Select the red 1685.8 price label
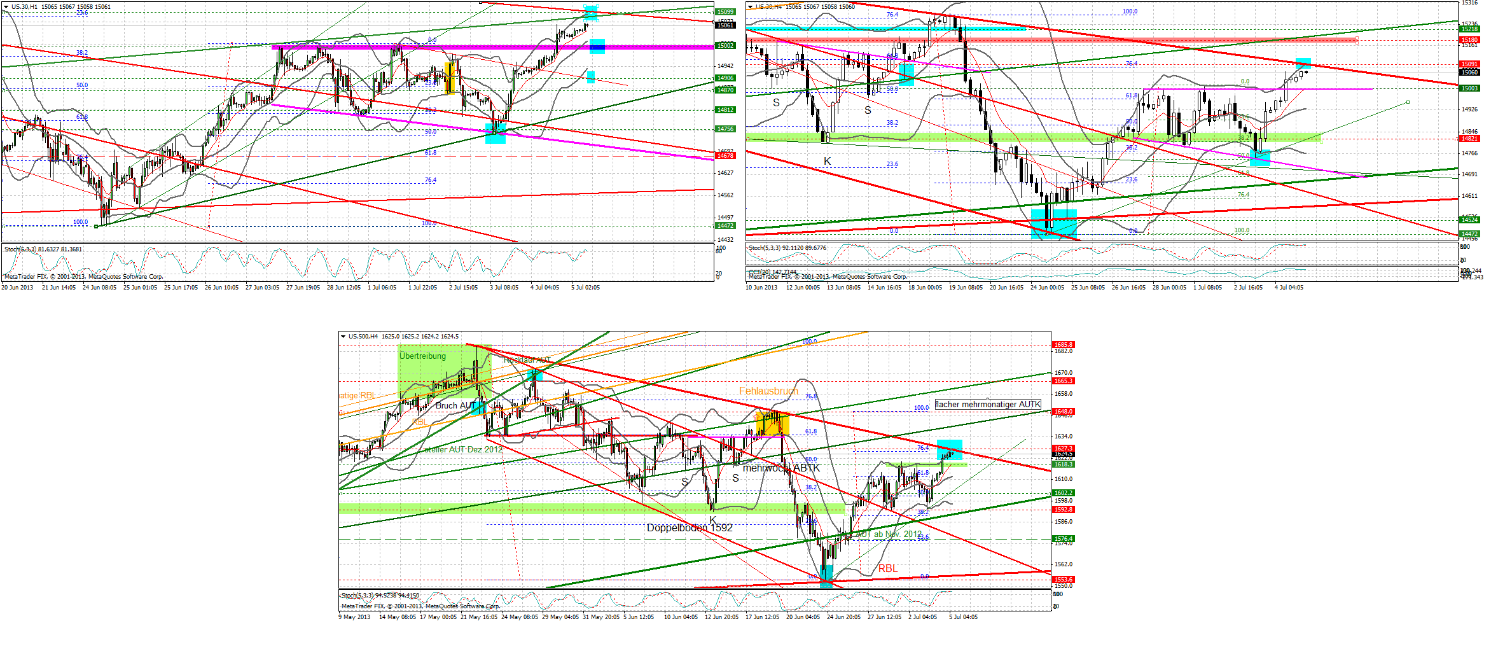The image size is (1491, 649). point(1064,345)
